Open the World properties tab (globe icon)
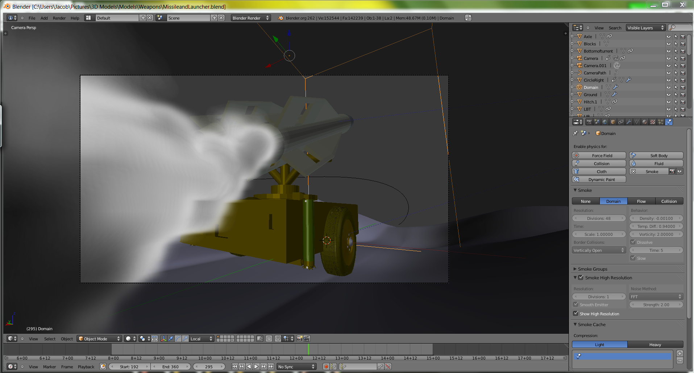Viewport: 694px width, 373px height. pos(605,122)
